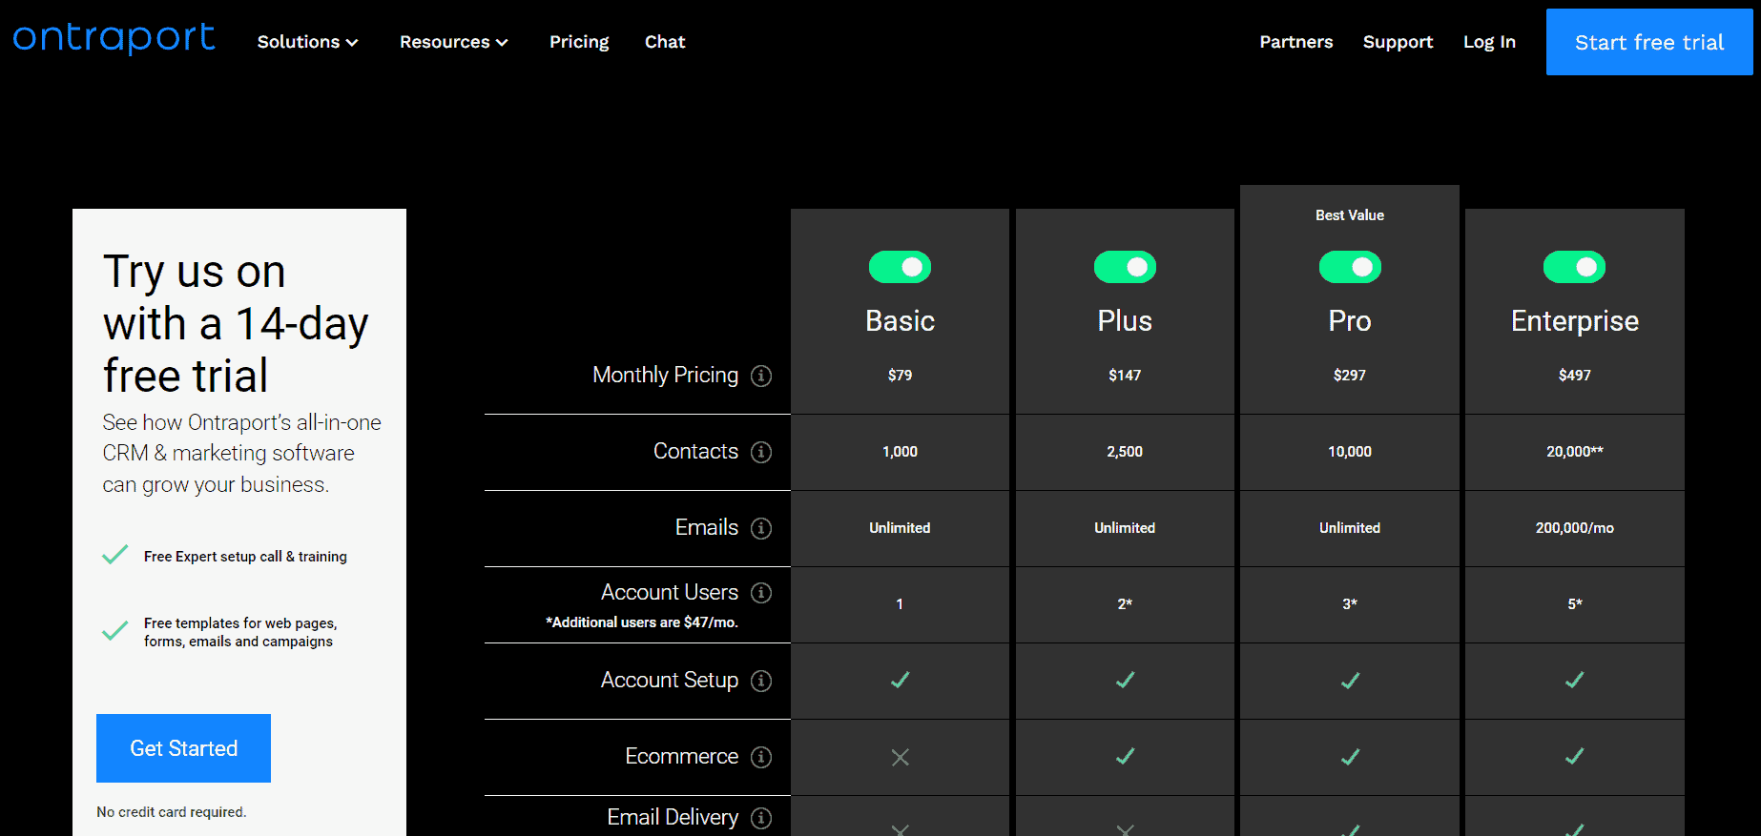Open the Chat link in navigation
Screen dimensions: 1761x836
(665, 42)
